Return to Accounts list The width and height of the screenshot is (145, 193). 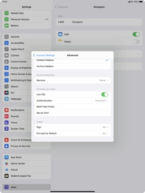click(61, 7)
